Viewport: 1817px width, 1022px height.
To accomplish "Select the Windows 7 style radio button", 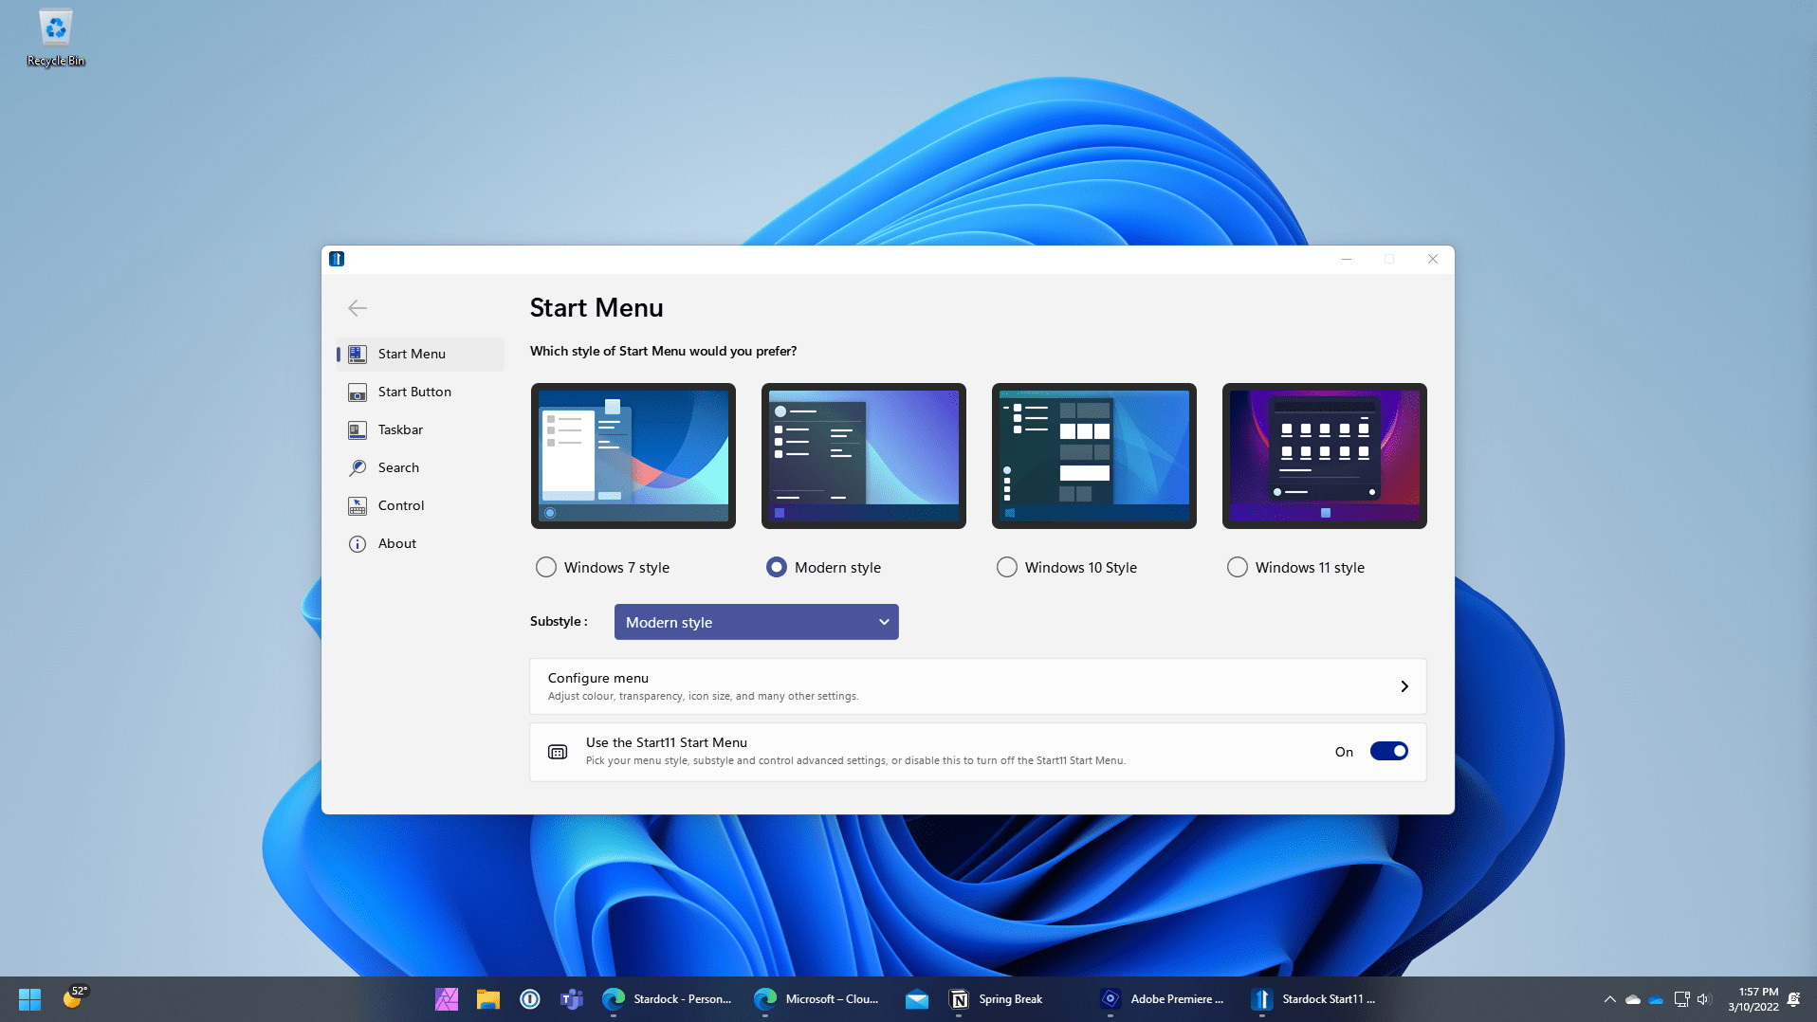I will tap(545, 567).
